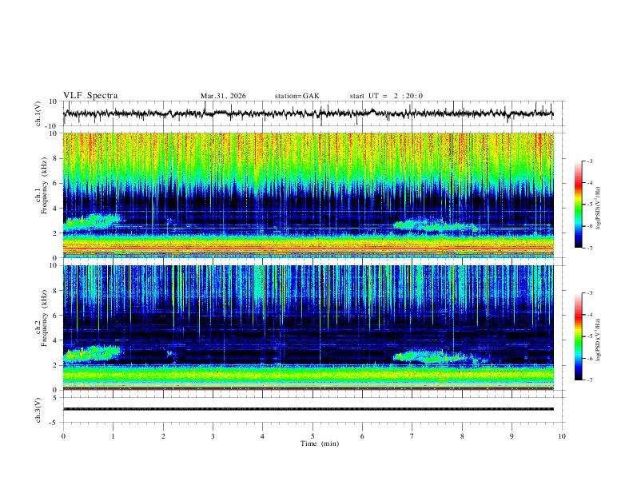
Task: Click the ch.2 spectrogram color bar
Action: point(578,336)
